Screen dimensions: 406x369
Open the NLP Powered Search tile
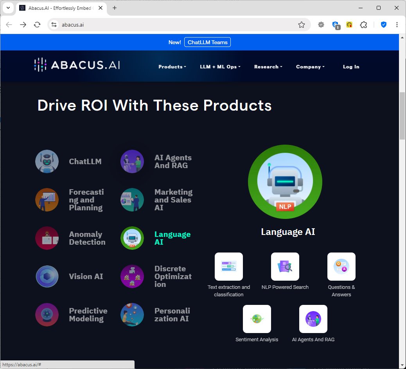click(285, 267)
